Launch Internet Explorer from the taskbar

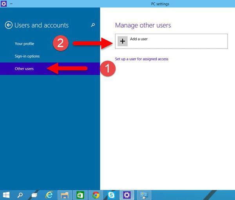(x=49, y=195)
